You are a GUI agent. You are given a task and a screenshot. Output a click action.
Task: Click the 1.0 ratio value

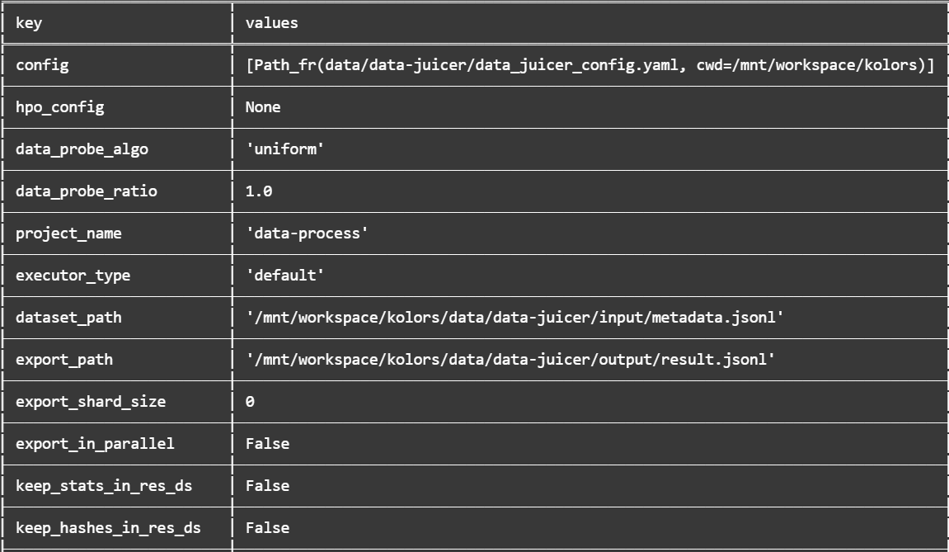tap(258, 191)
